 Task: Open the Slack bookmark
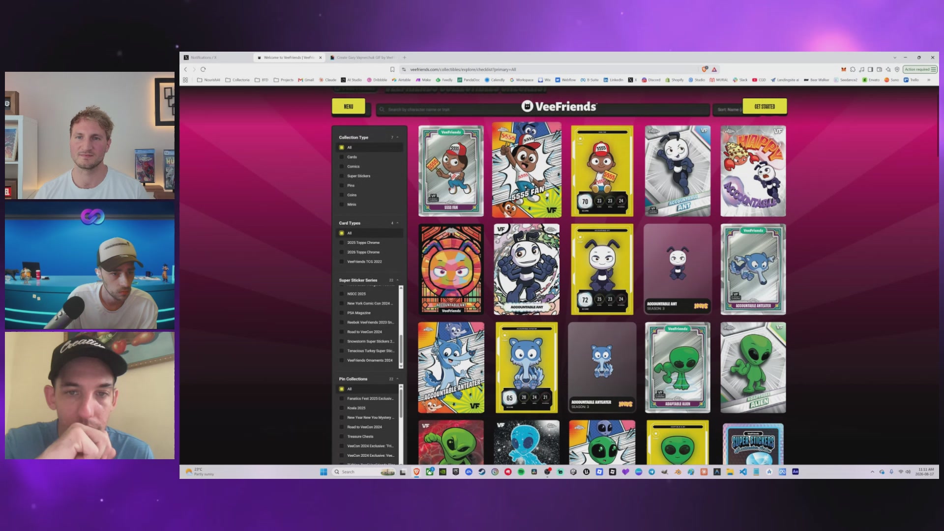[740, 80]
